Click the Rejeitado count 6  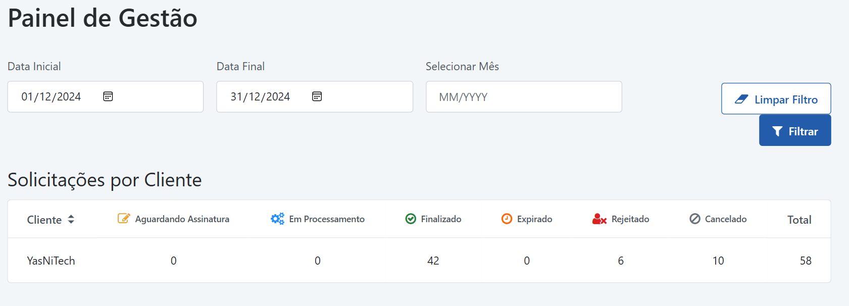point(621,261)
